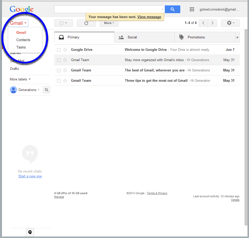Open the search options dropdown arrow

162,9
